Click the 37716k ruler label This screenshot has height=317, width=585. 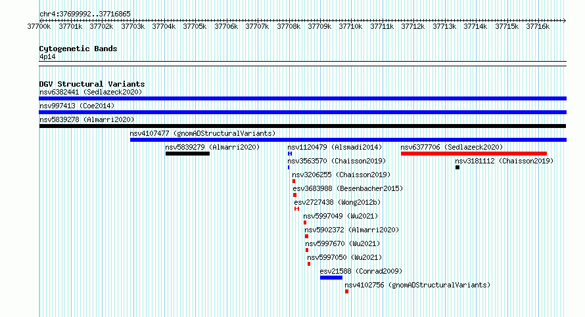(538, 26)
